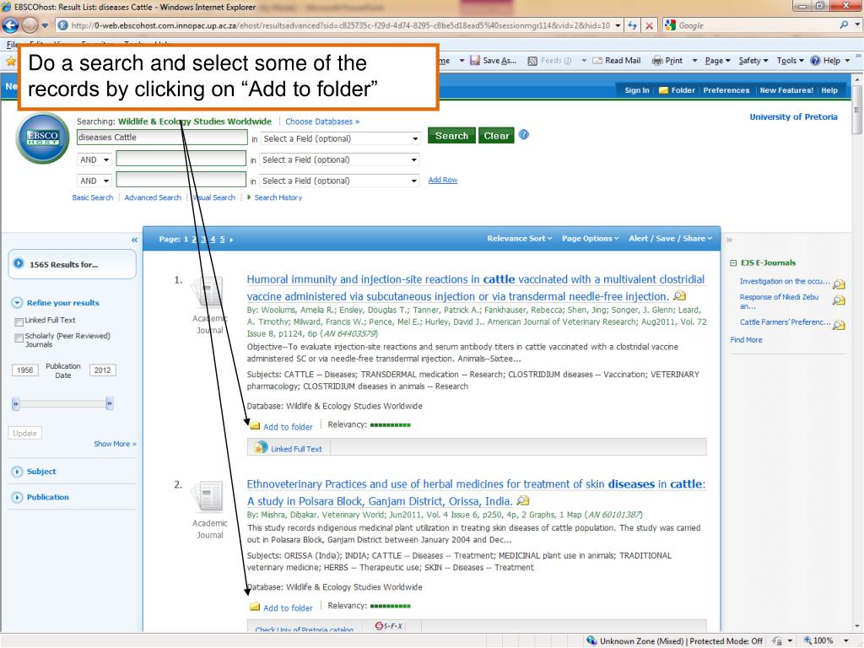The height and width of the screenshot is (648, 864).
Task: Expand the Publication refine section
Action: (17, 497)
